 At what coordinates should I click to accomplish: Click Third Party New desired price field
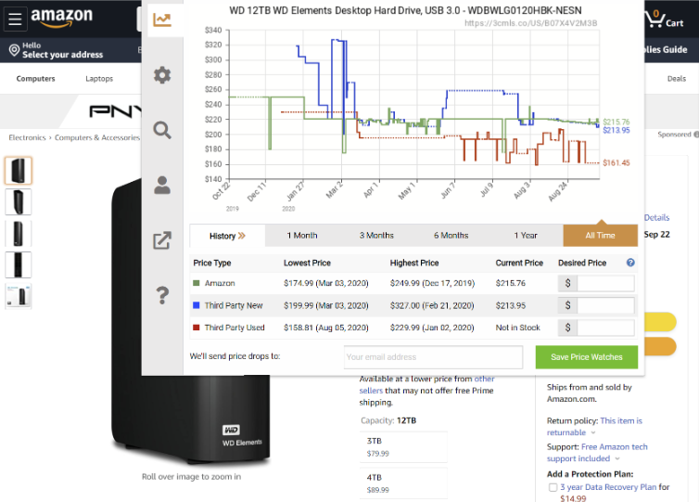605,305
